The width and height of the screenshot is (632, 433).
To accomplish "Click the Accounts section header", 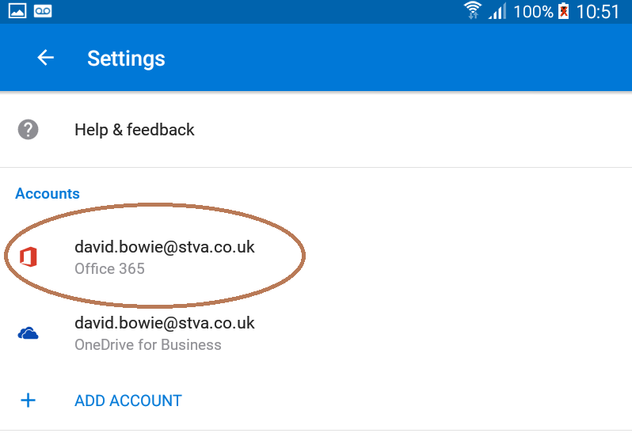I will point(48,194).
